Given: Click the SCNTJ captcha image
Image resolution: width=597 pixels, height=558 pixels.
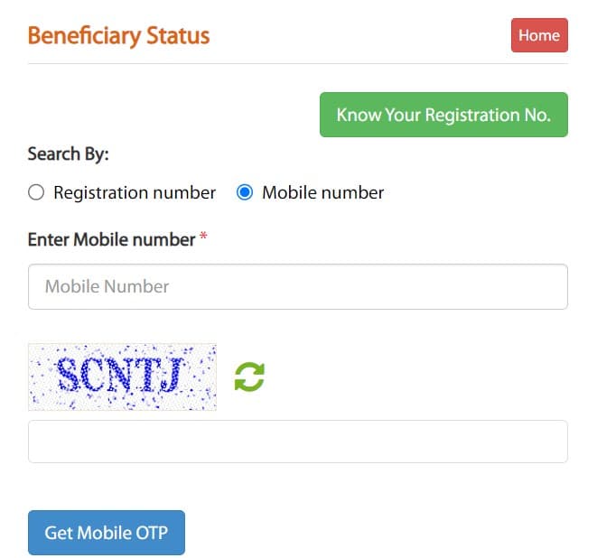Looking at the screenshot, I should pyautogui.click(x=122, y=377).
